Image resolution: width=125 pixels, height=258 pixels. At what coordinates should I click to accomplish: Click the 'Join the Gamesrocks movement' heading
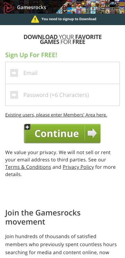43,217
